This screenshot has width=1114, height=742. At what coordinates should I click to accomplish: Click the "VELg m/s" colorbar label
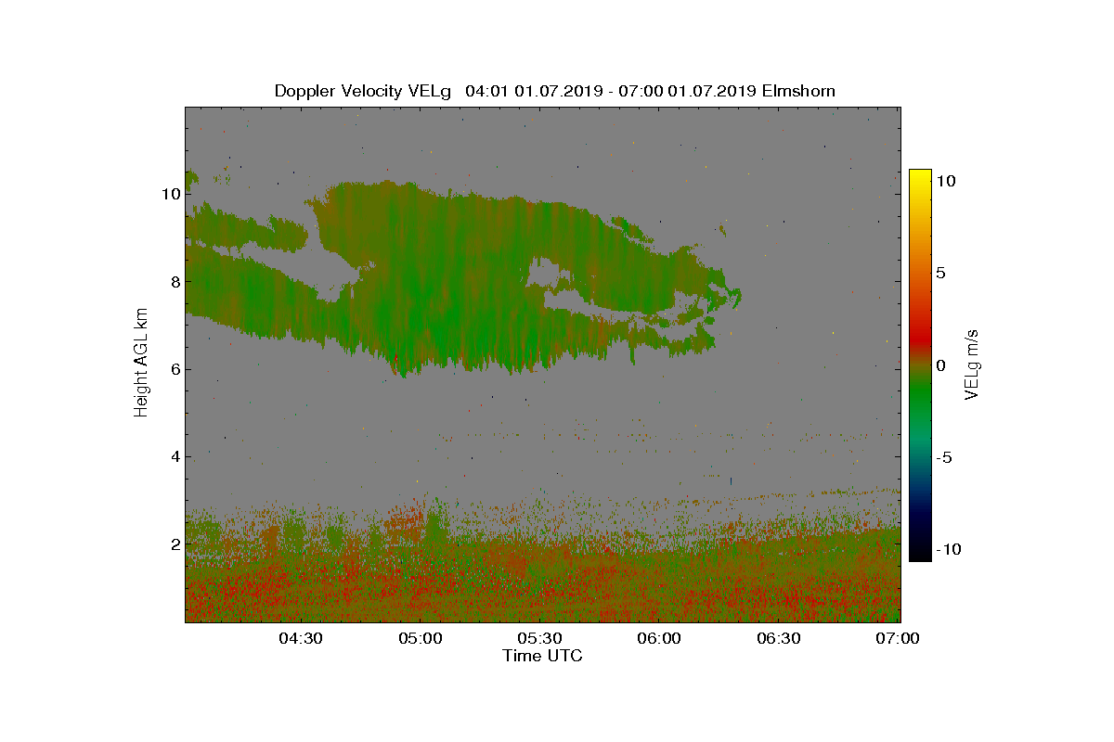point(972,364)
